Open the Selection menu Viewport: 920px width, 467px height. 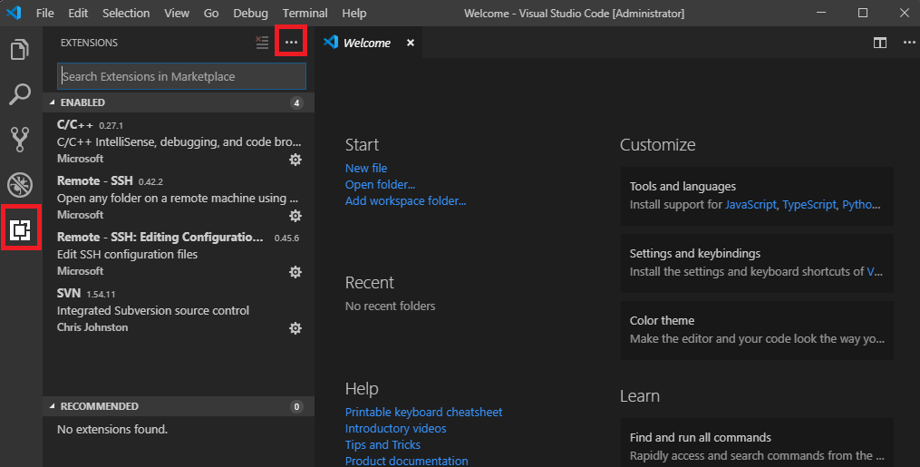coord(126,13)
